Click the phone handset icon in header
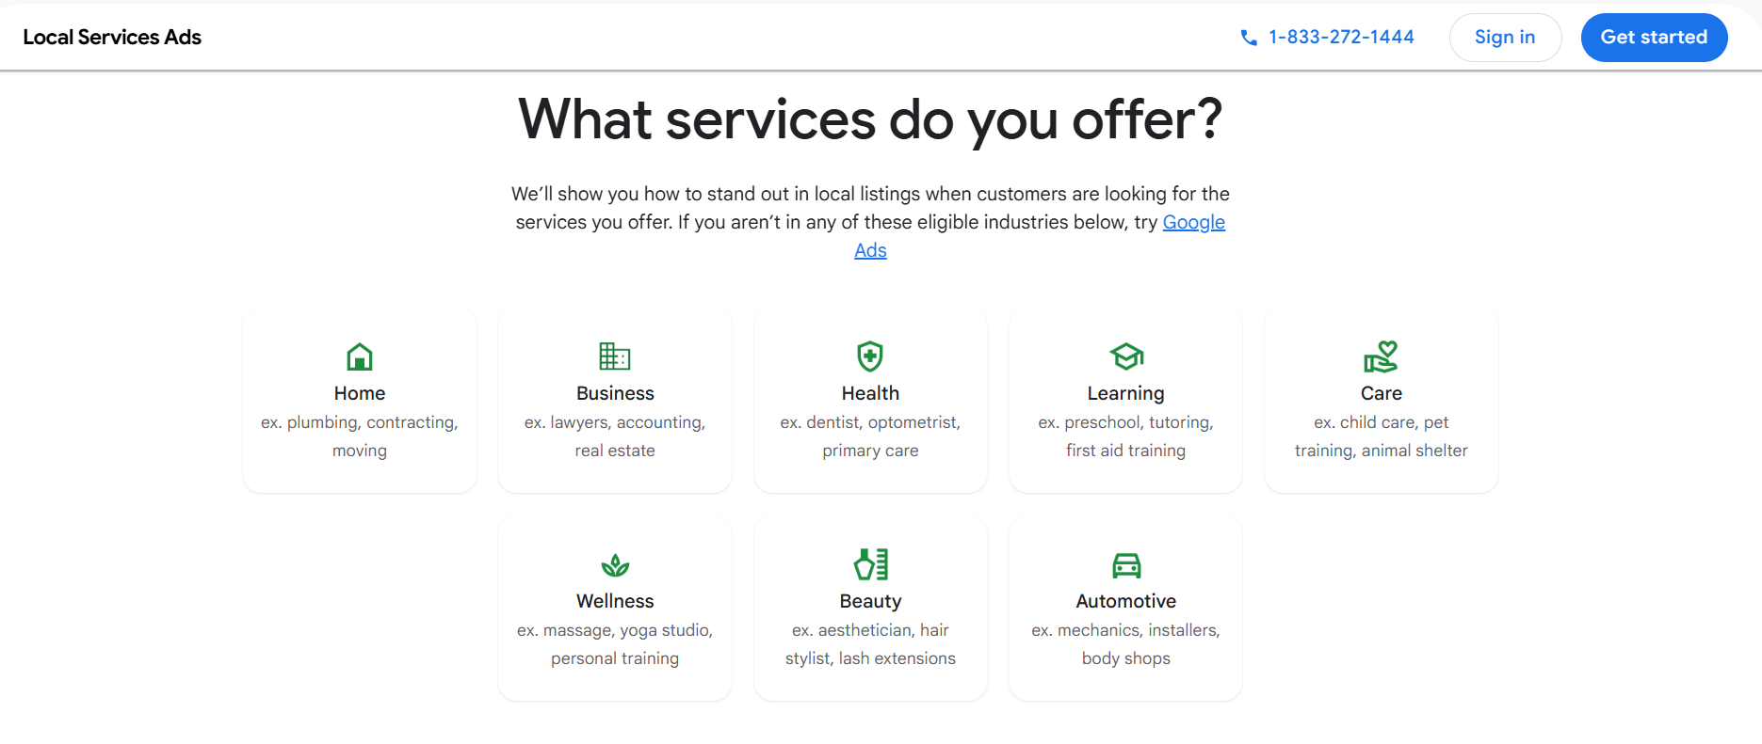The image size is (1762, 744). tap(1249, 38)
